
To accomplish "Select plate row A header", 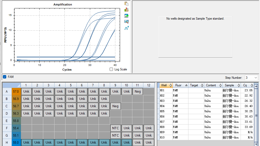I will 7,92.
